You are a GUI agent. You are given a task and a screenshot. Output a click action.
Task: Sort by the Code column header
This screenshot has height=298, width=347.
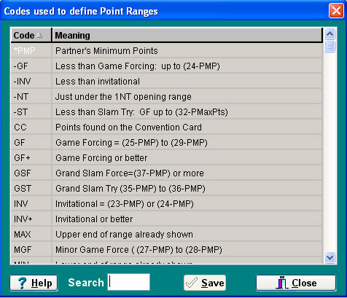click(x=31, y=36)
